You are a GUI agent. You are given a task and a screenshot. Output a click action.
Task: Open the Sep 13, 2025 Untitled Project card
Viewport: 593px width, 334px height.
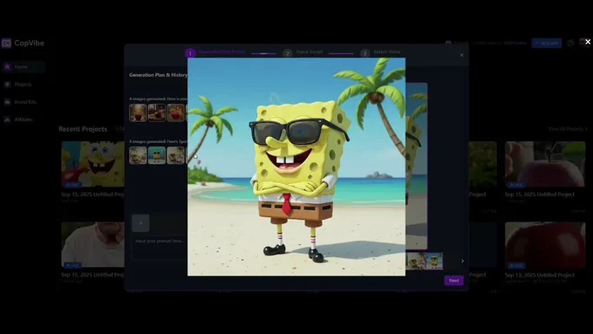[x=545, y=253]
